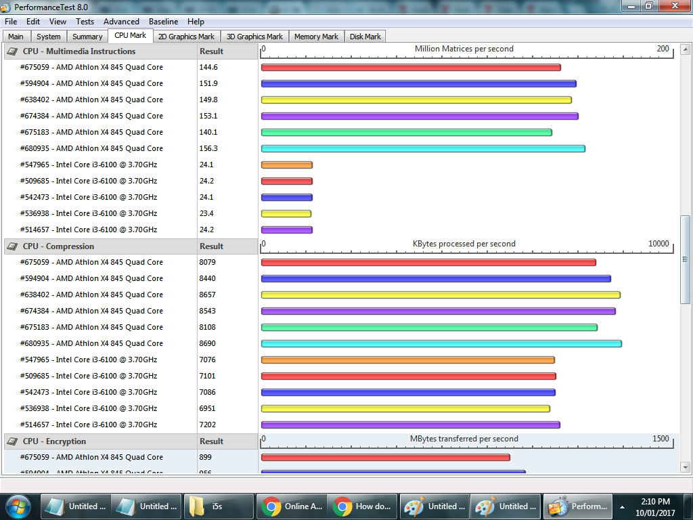Click the scrollbar up arrow
Screen dimensions: 693x520
tap(685, 49)
